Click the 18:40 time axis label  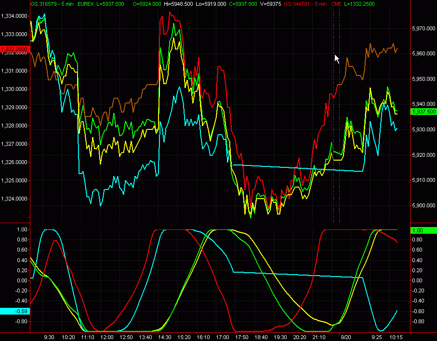(x=261, y=337)
